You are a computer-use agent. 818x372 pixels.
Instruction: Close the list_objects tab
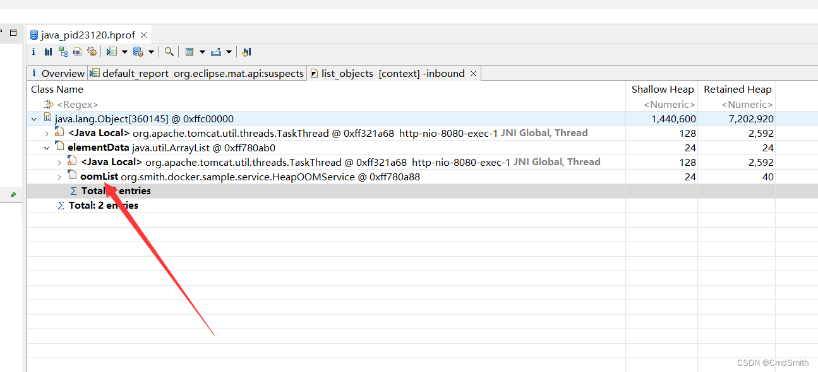474,73
